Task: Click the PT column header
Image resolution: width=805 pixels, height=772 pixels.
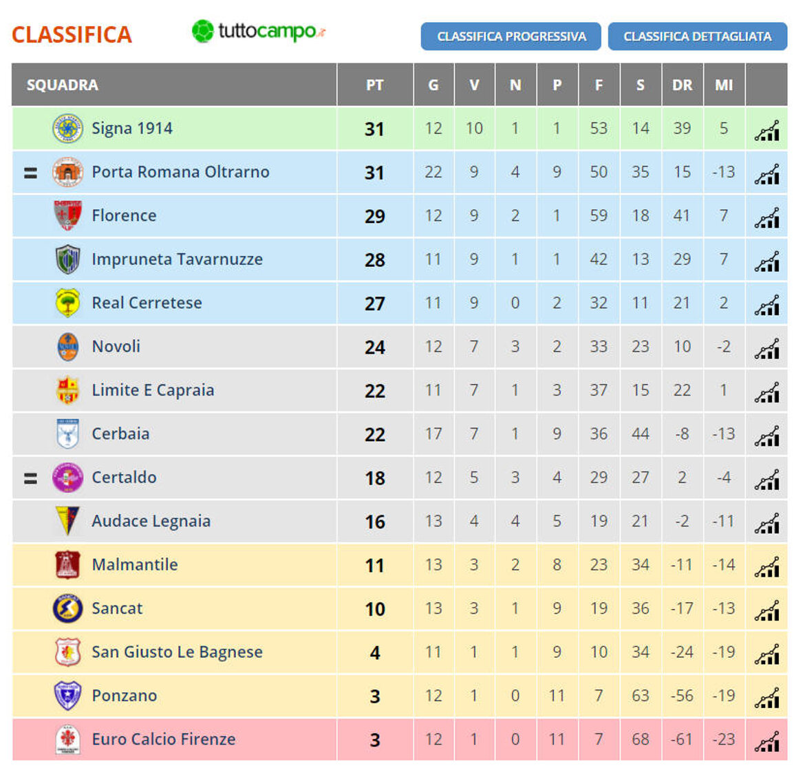Action: [374, 85]
